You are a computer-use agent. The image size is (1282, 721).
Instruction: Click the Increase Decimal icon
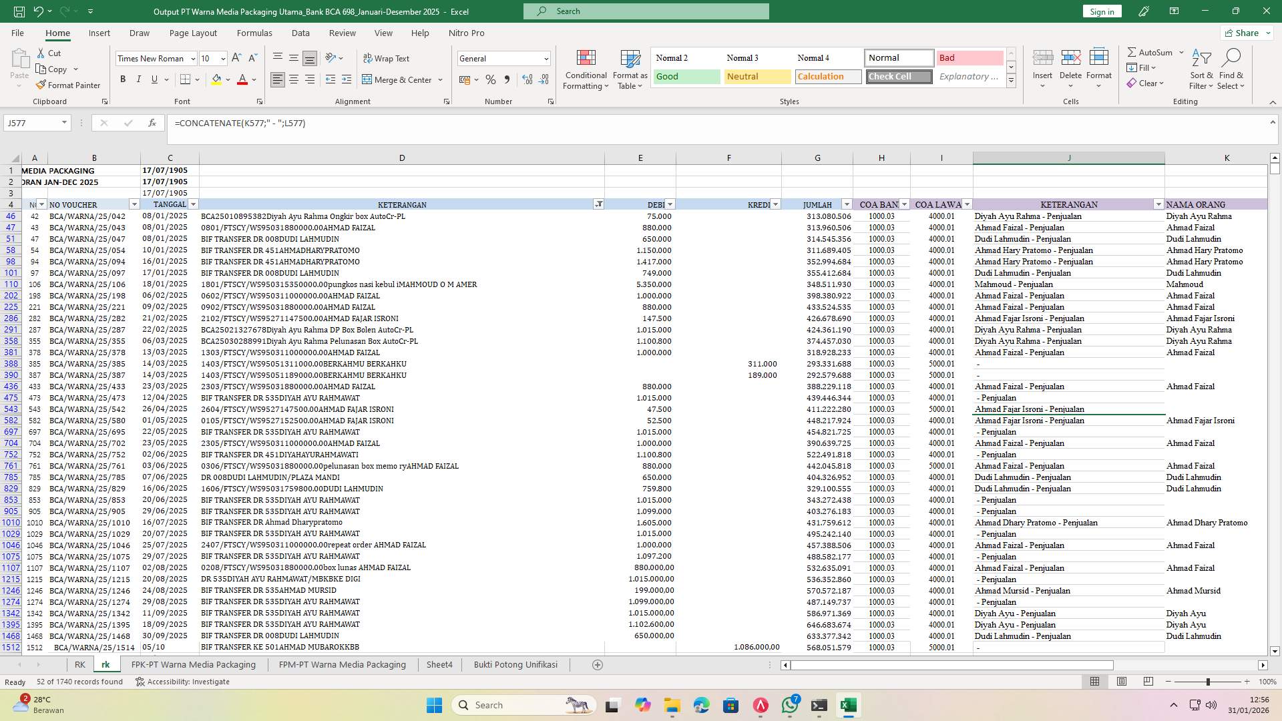pos(527,79)
